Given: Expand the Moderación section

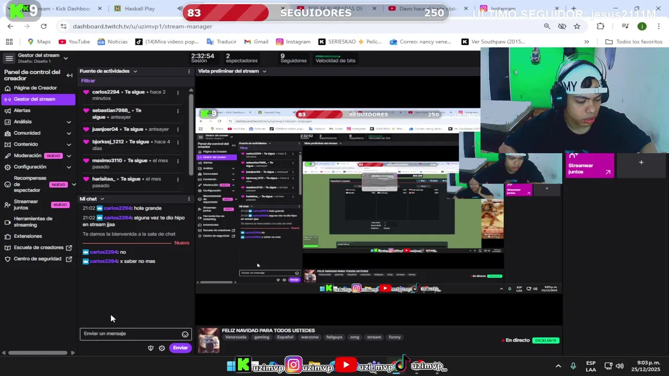Looking at the screenshot, I should pyautogui.click(x=68, y=156).
